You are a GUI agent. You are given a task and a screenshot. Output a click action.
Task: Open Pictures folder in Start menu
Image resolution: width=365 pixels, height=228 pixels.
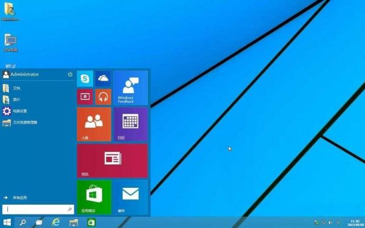12,100
